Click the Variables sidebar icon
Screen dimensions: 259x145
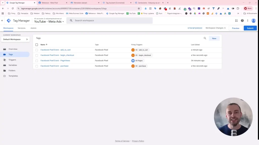click(5, 65)
